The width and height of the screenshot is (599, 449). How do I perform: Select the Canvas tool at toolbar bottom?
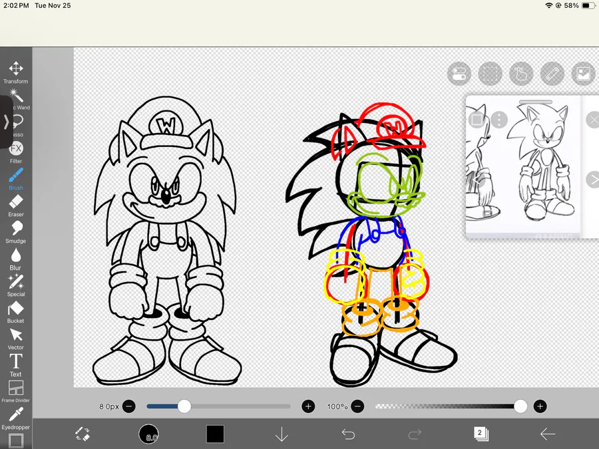[x=16, y=441]
